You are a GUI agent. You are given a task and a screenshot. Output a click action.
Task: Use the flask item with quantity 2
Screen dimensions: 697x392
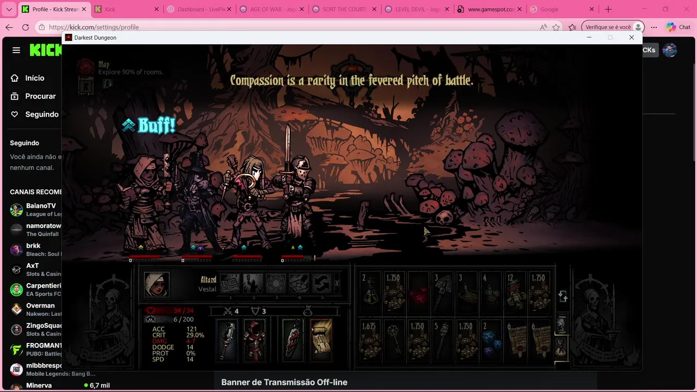coord(370,292)
